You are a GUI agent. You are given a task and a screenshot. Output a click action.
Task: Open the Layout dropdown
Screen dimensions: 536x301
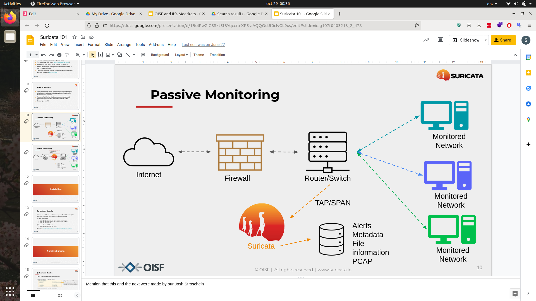tap(181, 55)
